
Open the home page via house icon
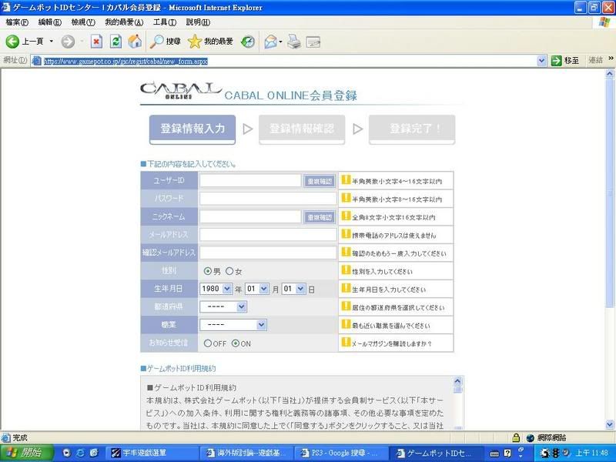pos(135,42)
